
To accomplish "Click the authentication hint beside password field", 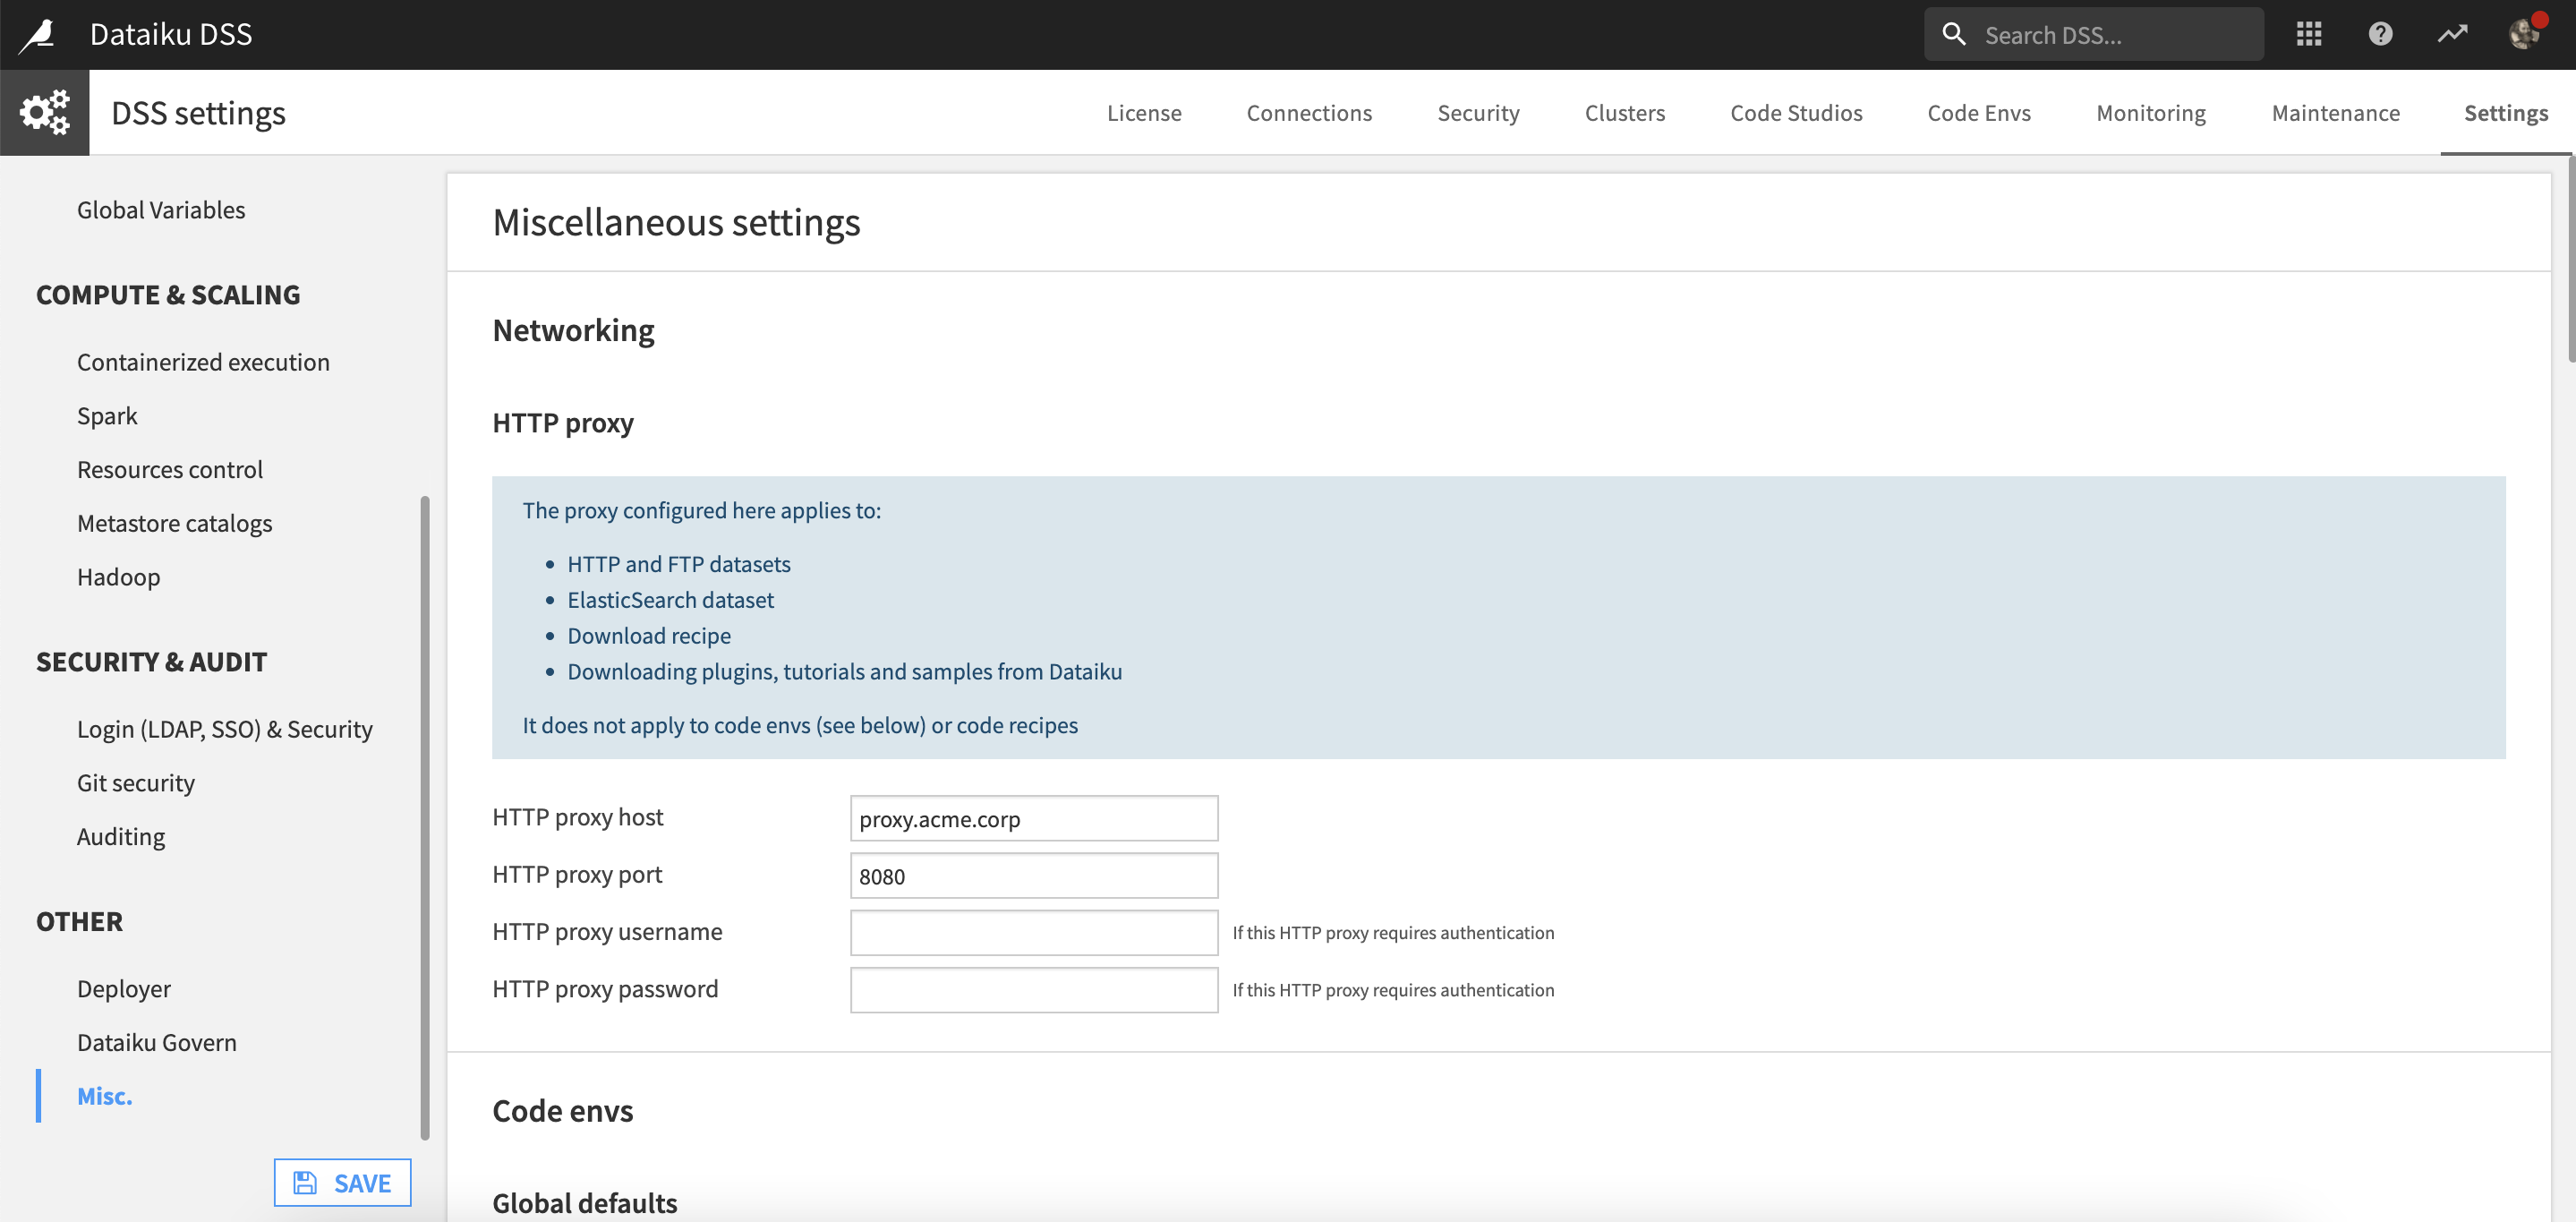I will (1393, 990).
